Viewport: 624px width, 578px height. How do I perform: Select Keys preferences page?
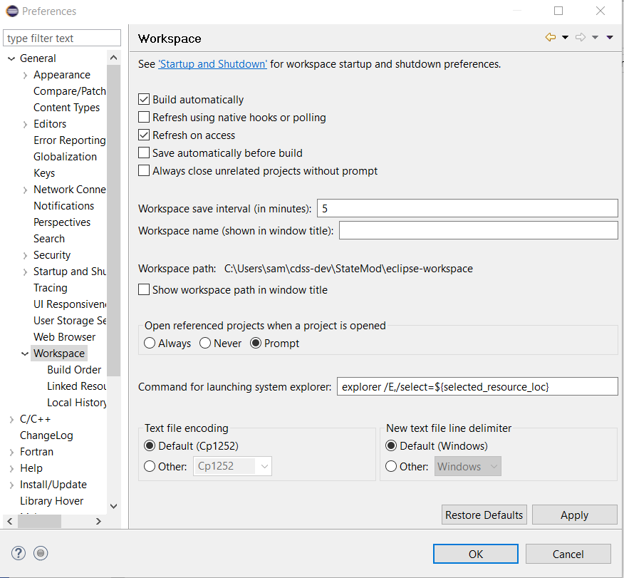point(44,173)
